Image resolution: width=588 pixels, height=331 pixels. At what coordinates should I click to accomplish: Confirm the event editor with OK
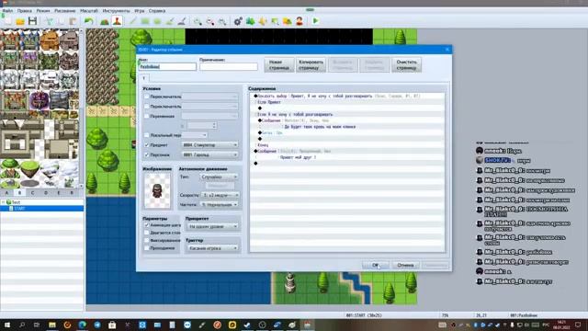(x=376, y=265)
